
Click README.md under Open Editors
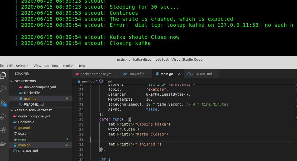point(34,104)
